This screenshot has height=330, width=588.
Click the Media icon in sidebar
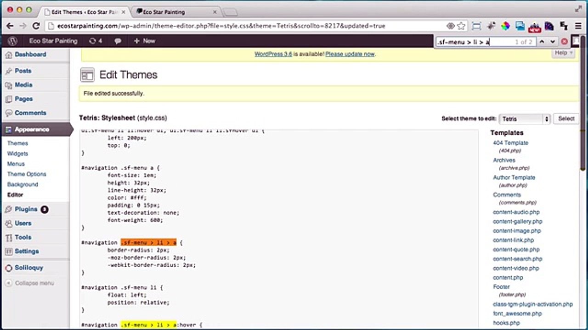(9, 85)
